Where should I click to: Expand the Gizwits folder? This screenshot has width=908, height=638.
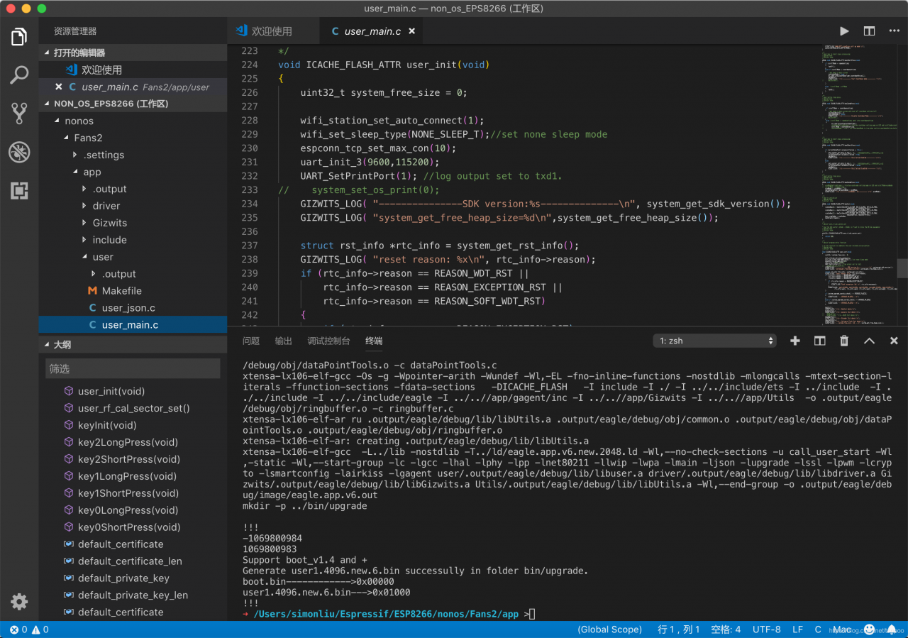pyautogui.click(x=109, y=223)
